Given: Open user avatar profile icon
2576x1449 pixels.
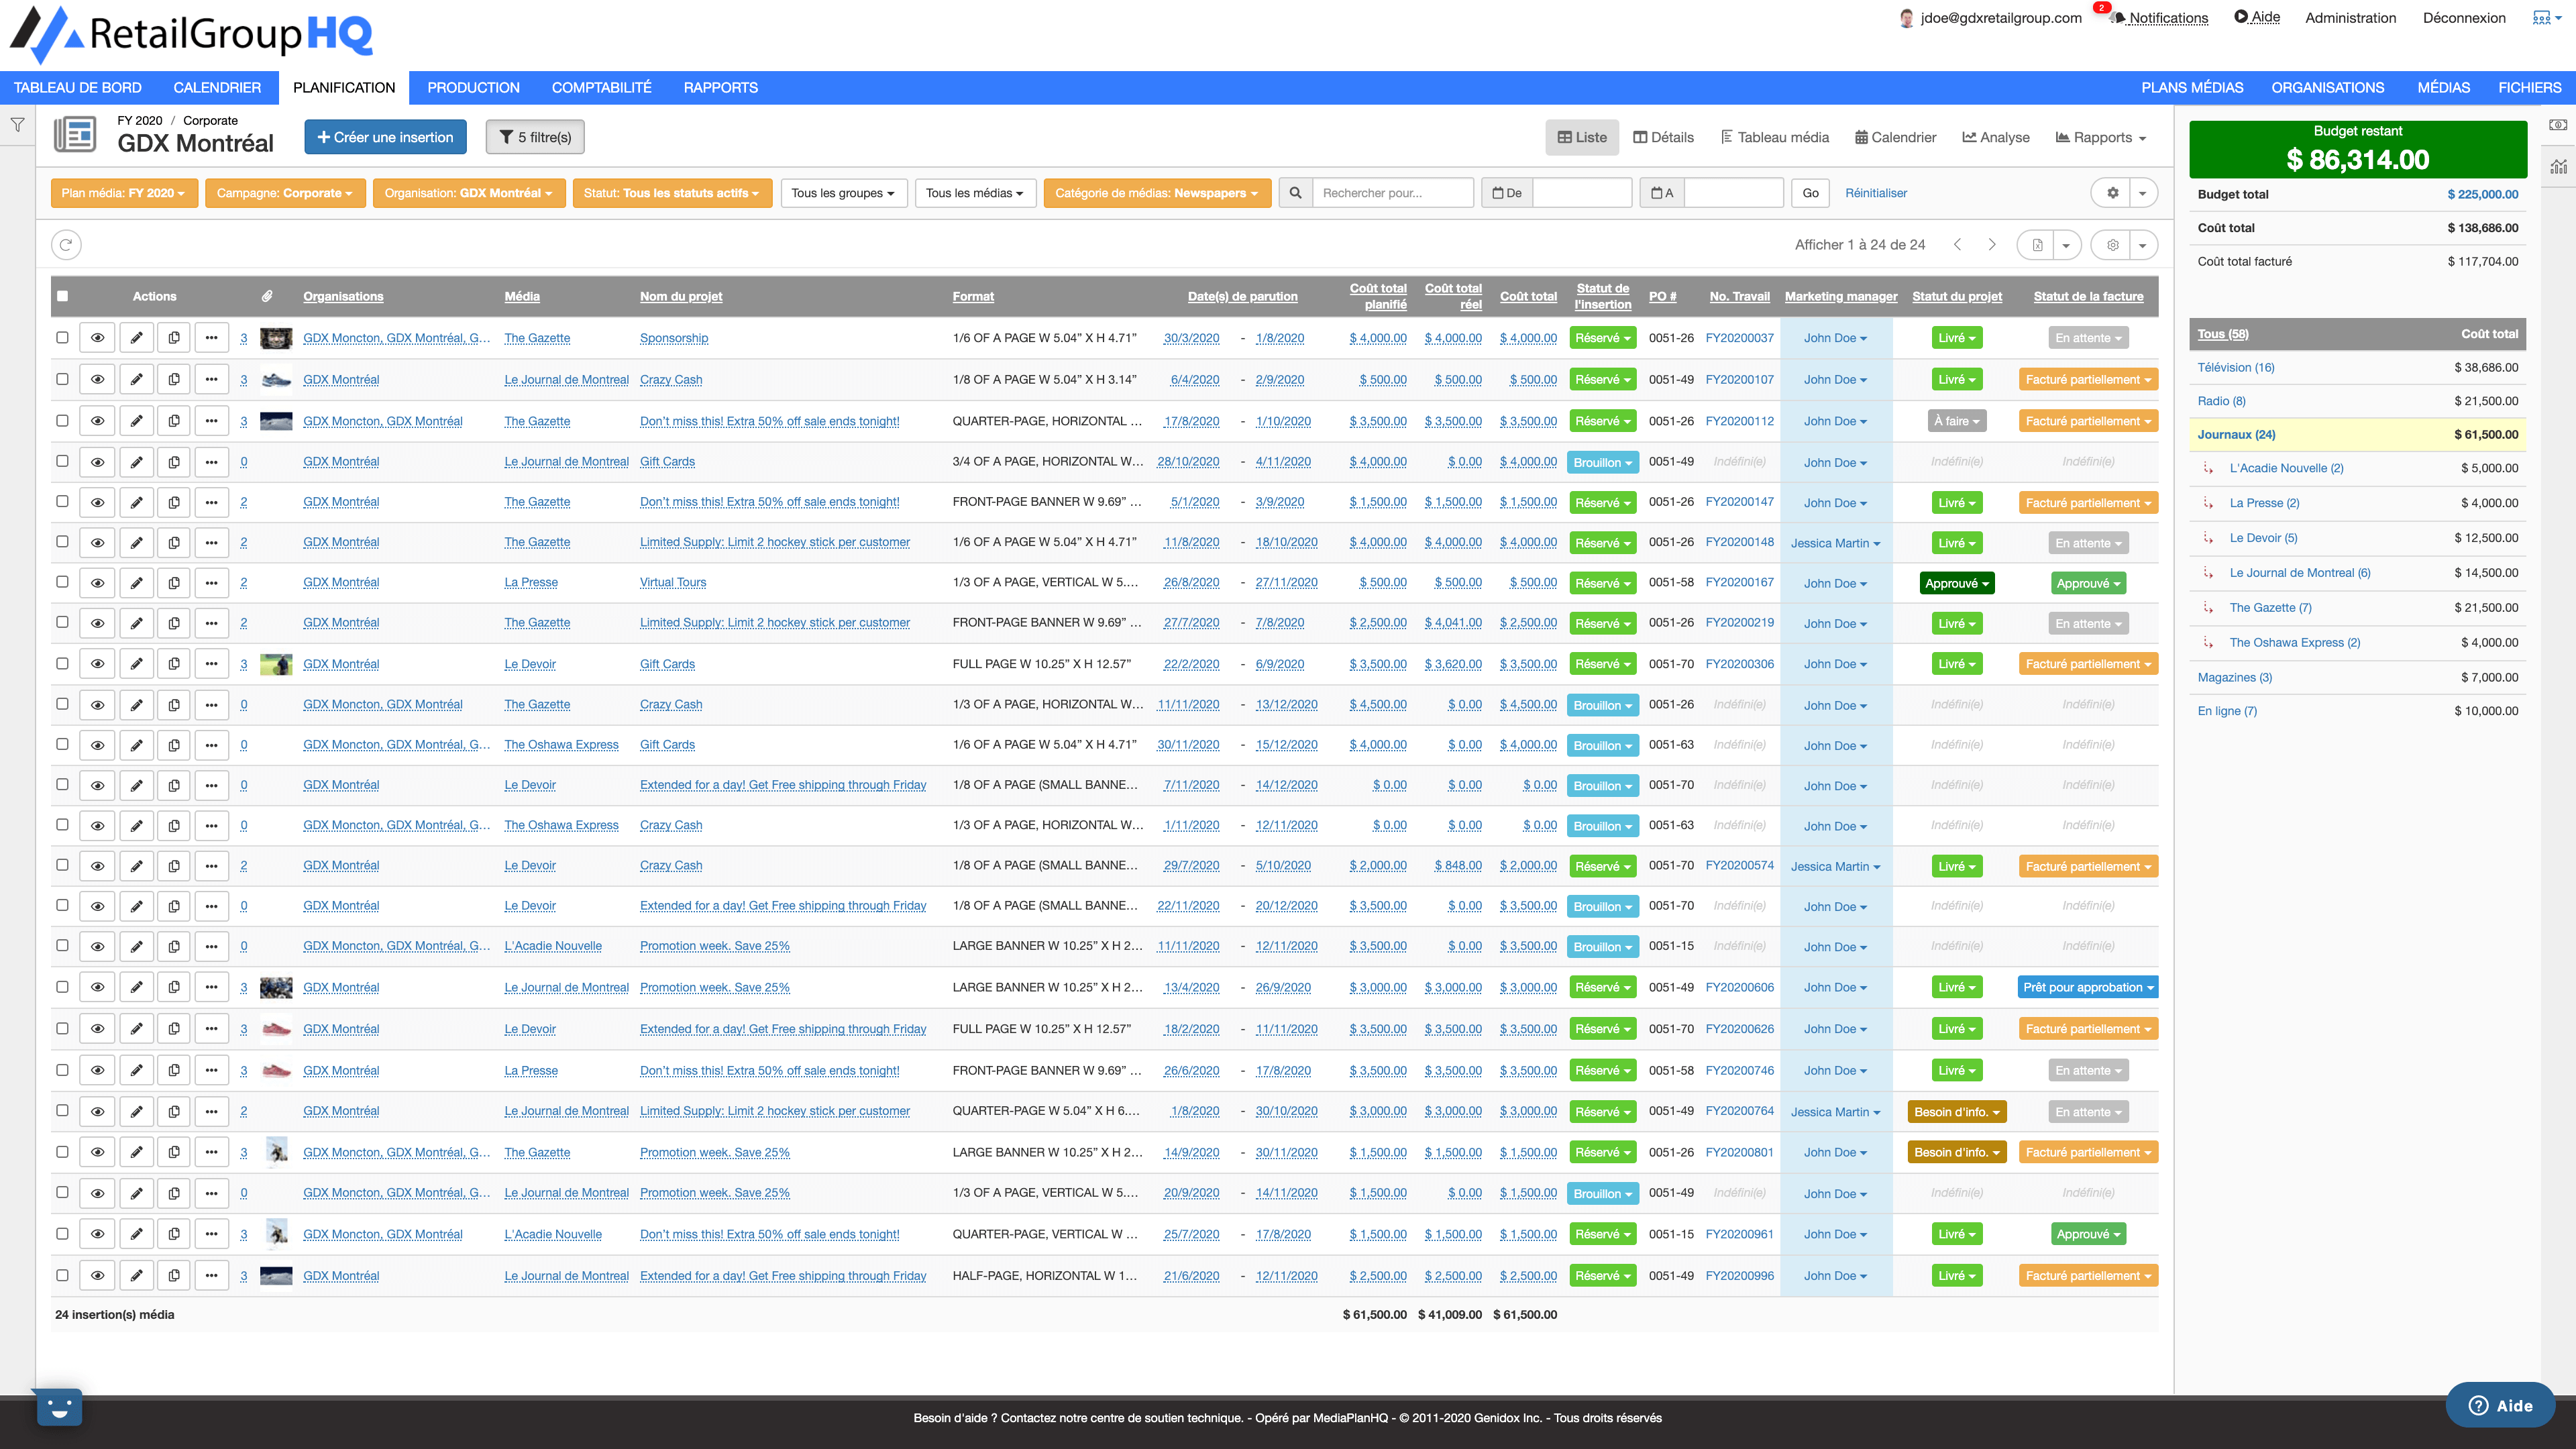Looking at the screenshot, I should [1906, 18].
